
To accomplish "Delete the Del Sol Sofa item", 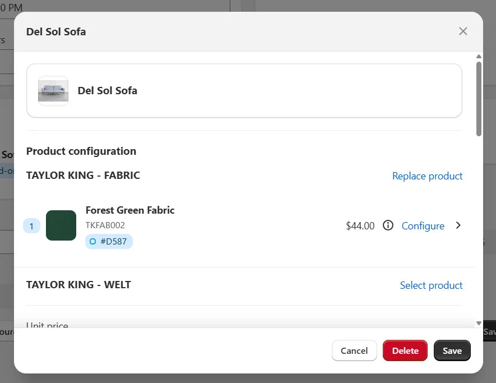I will (405, 350).
